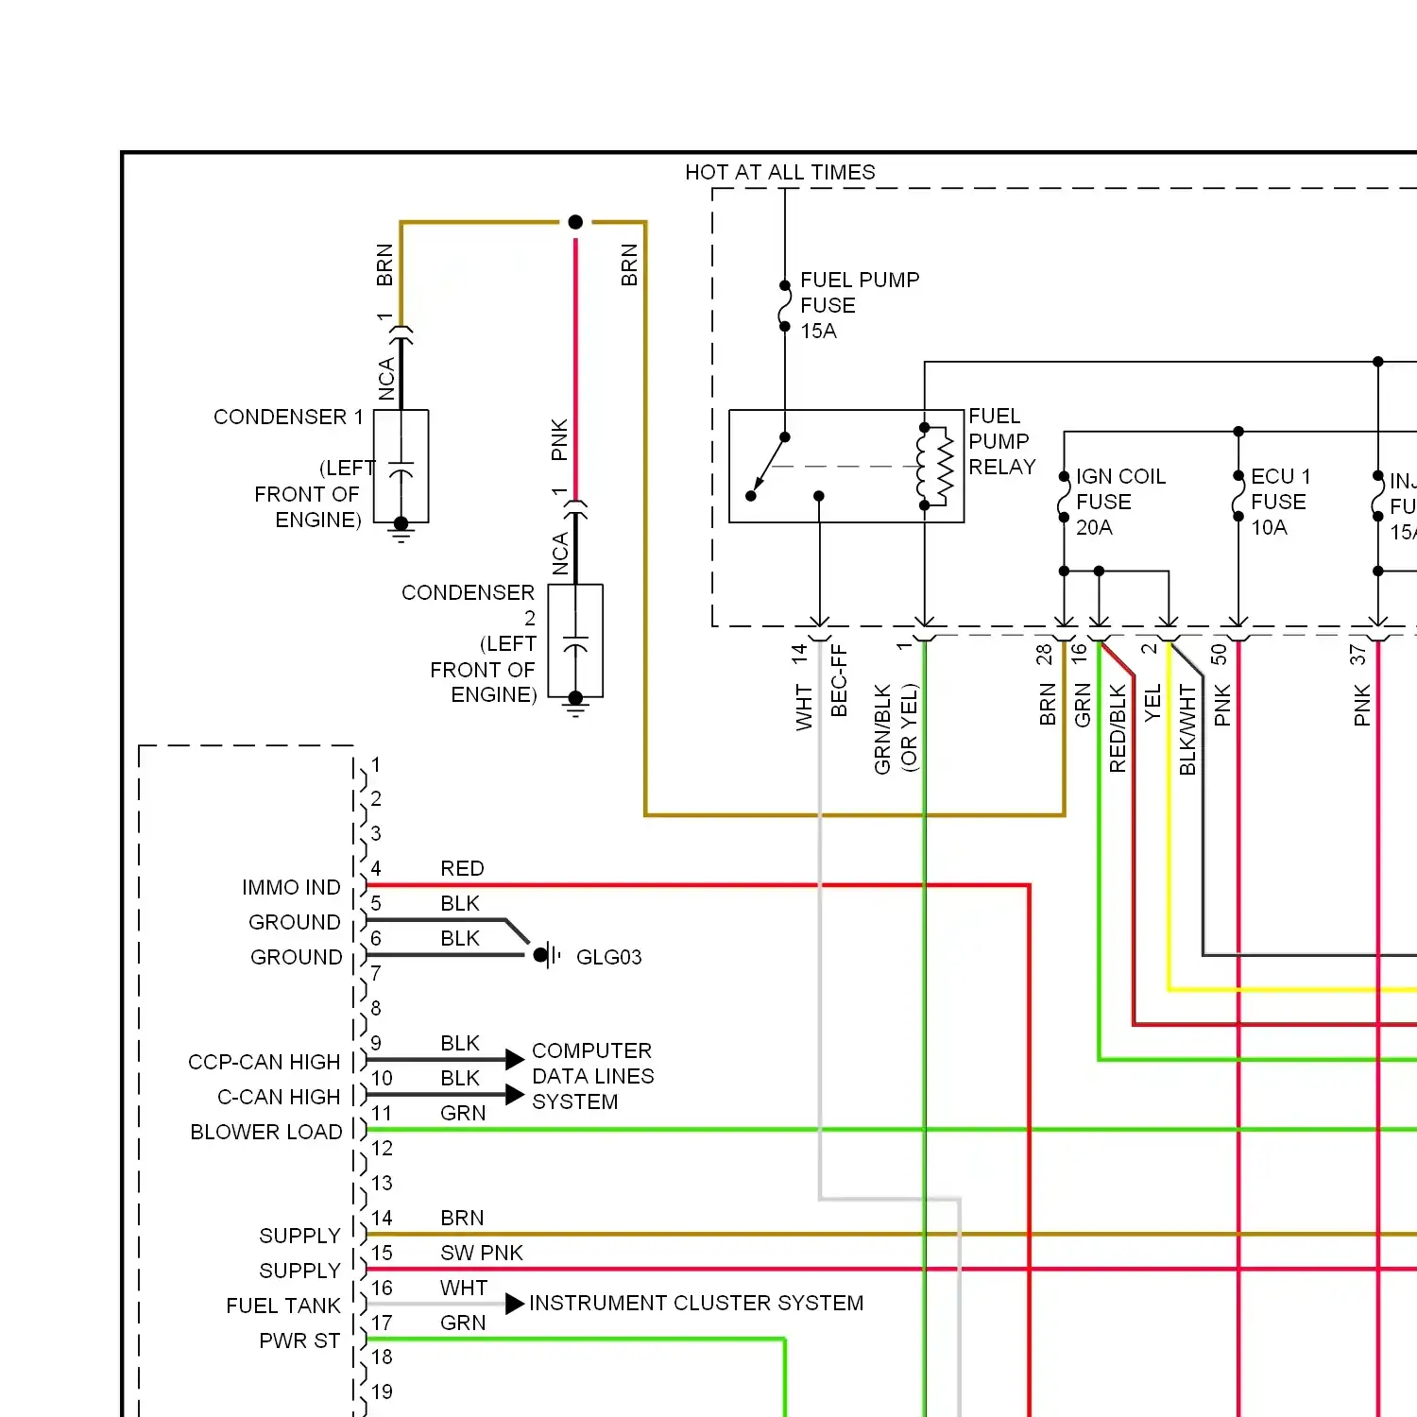Click the INSTRUMENT CLUSTER SYSTEM text
1417x1417 pixels.
(x=696, y=1303)
